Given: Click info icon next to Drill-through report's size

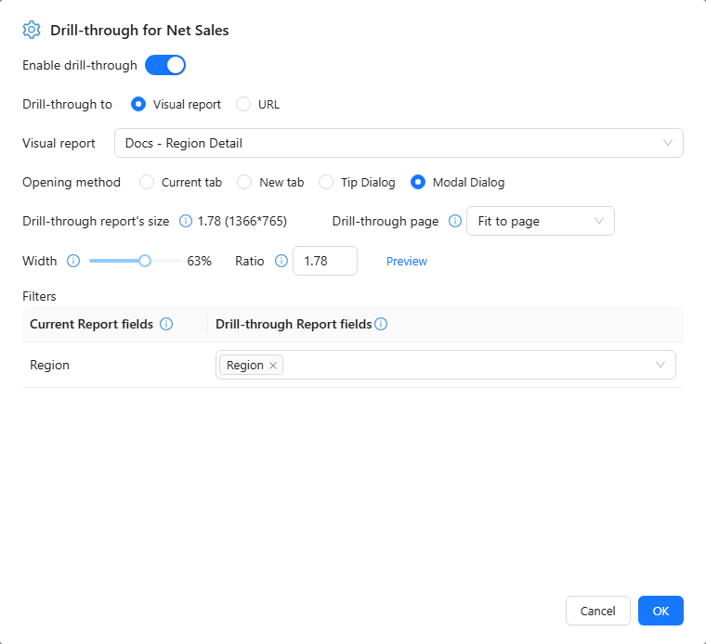Looking at the screenshot, I should 186,221.
